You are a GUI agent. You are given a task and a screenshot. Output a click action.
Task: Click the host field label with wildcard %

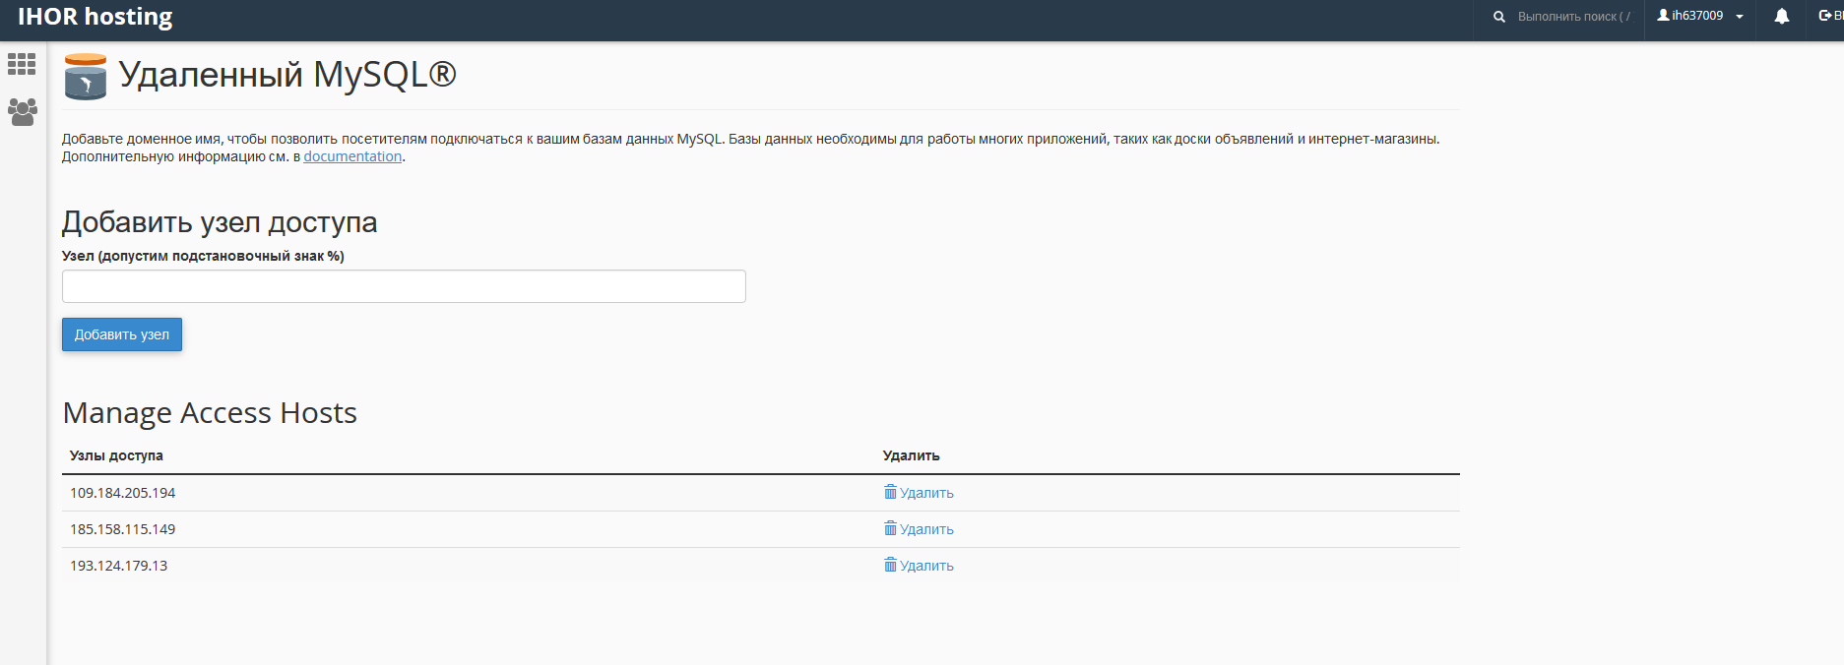[x=203, y=256]
